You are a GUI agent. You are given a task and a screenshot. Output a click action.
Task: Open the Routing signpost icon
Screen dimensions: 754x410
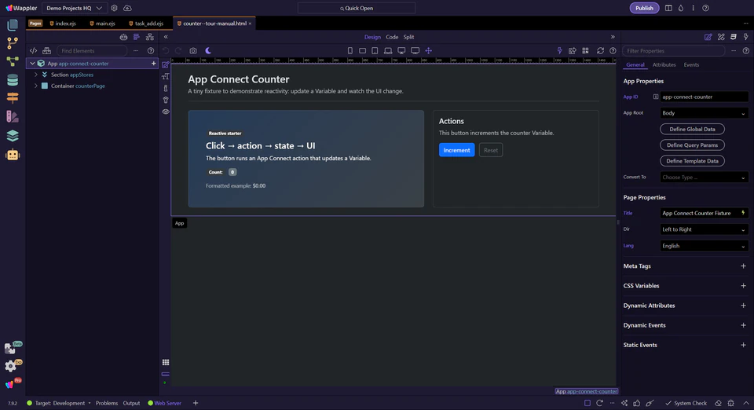pyautogui.click(x=13, y=98)
